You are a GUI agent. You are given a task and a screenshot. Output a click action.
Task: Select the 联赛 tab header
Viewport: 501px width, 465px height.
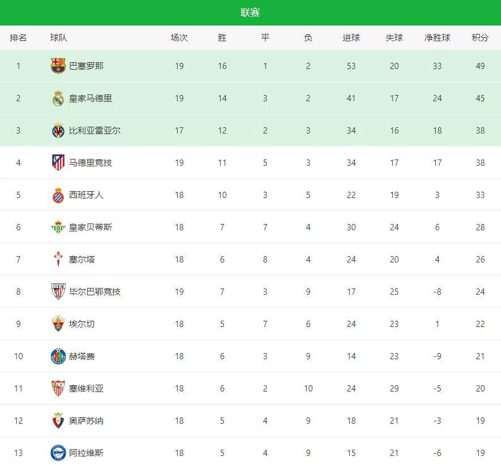[x=250, y=12]
